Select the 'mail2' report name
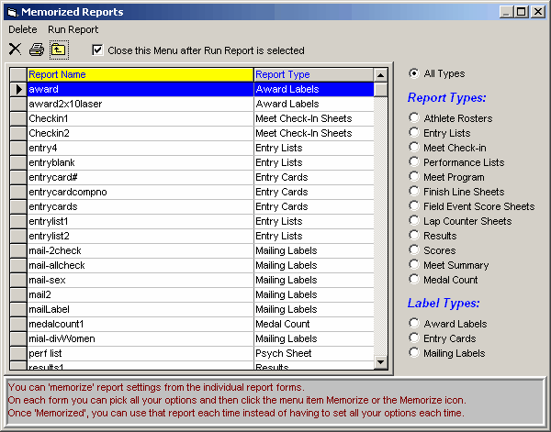 [141, 294]
